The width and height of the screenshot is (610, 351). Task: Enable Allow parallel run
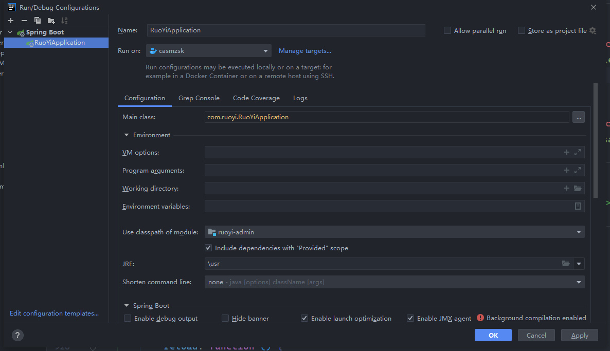[x=447, y=31]
